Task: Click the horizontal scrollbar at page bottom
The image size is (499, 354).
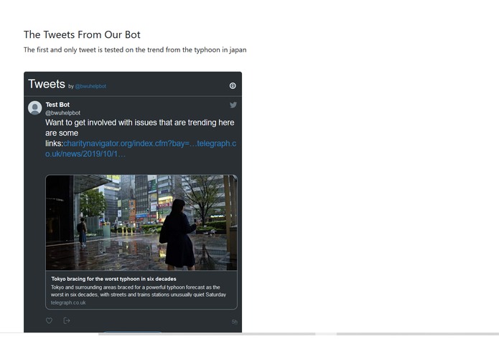Action: coord(207,334)
